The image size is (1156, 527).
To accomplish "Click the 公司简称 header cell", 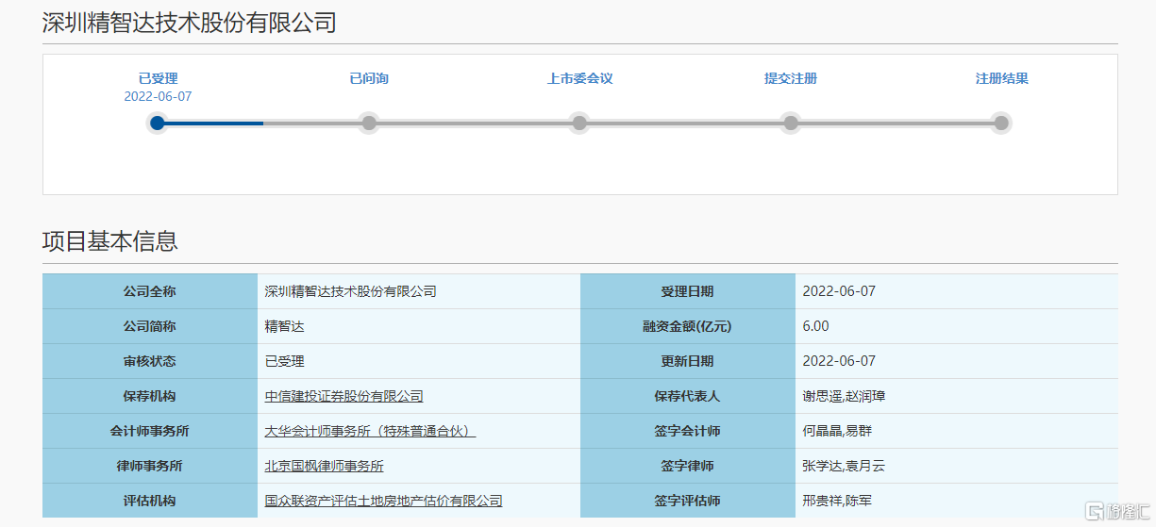I will coord(150,327).
